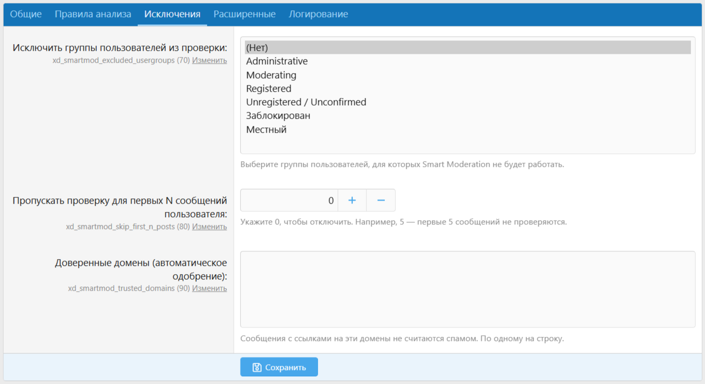Viewport: 705px width, 384px height.
Task: Choose Moderating user group option
Action: [271, 75]
